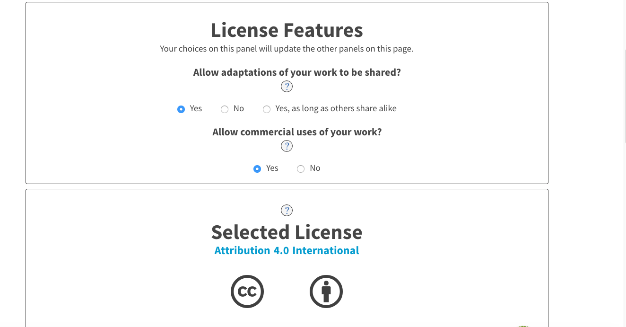The height and width of the screenshot is (327, 626).
Task: Open help icon below adaptations question
Action: point(287,87)
